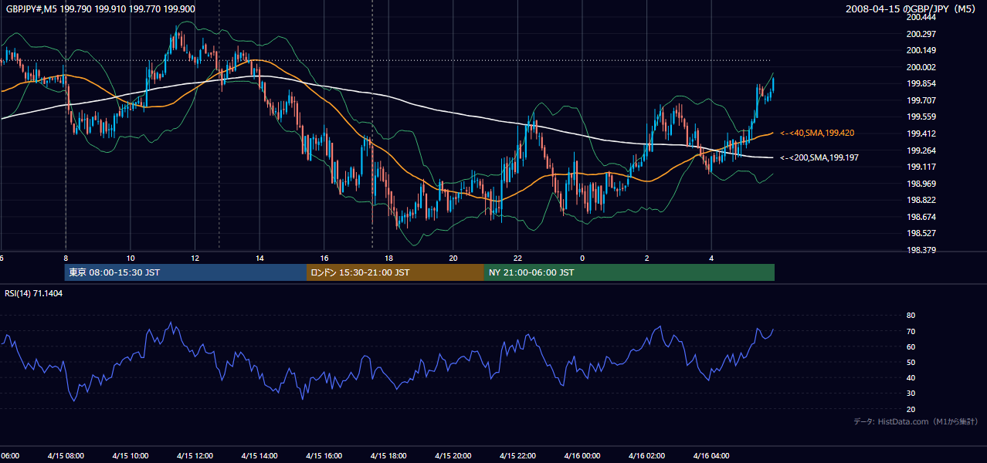Click the 4/15 18:00 bottom date label
987x463 pixels.
click(388, 455)
